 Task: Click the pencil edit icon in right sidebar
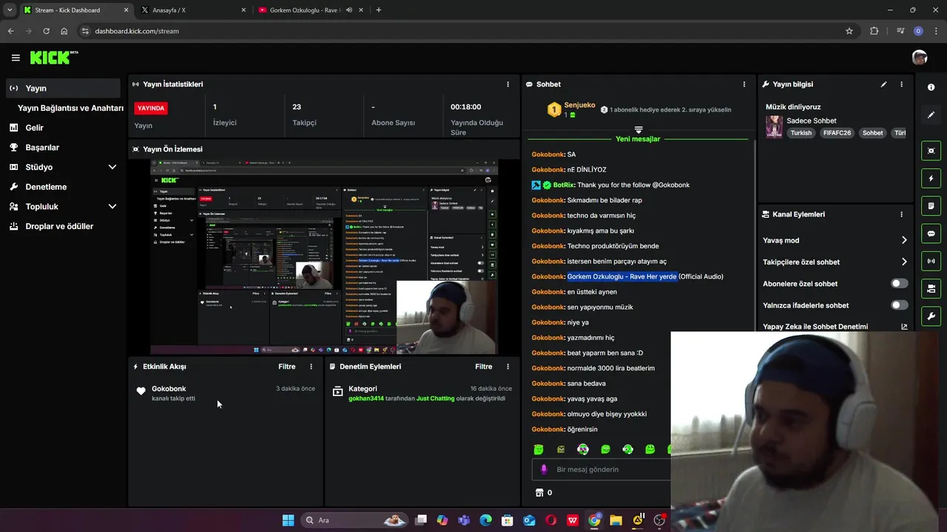(931, 115)
